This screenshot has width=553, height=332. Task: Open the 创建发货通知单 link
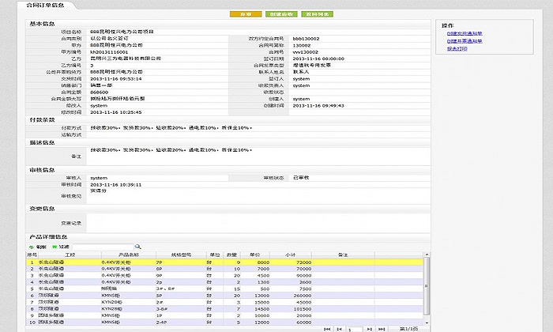pos(465,33)
